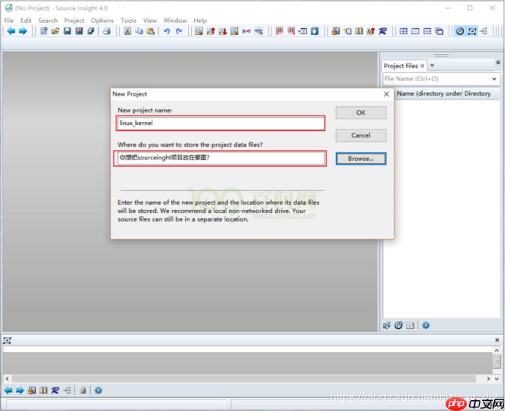Click the Search Forward icon with down arrow
505x411 pixels.
click(x=222, y=31)
